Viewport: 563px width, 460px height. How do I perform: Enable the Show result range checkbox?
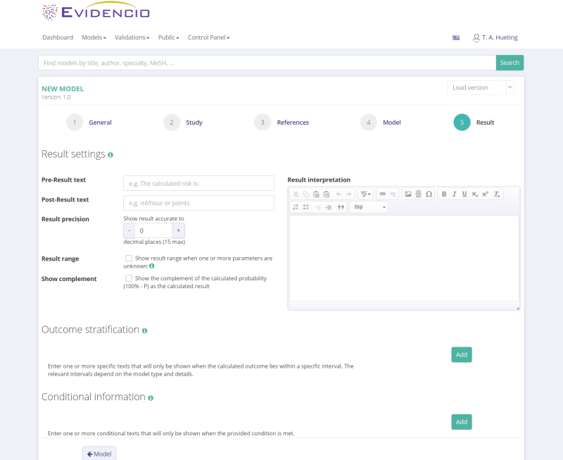point(129,259)
